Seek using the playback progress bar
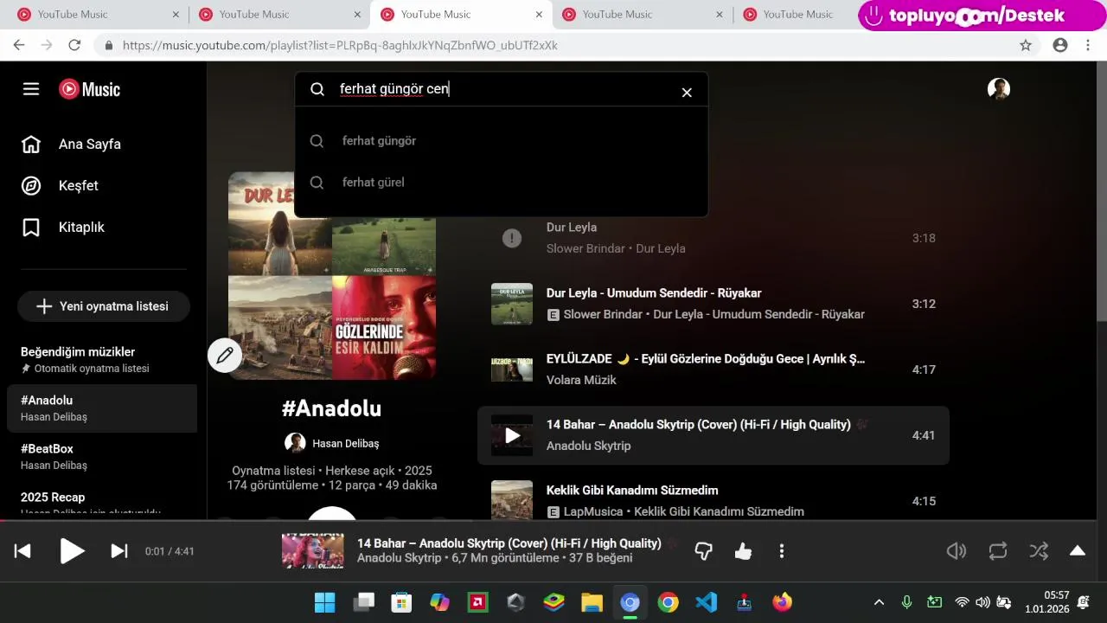This screenshot has width=1107, height=623. [553, 521]
